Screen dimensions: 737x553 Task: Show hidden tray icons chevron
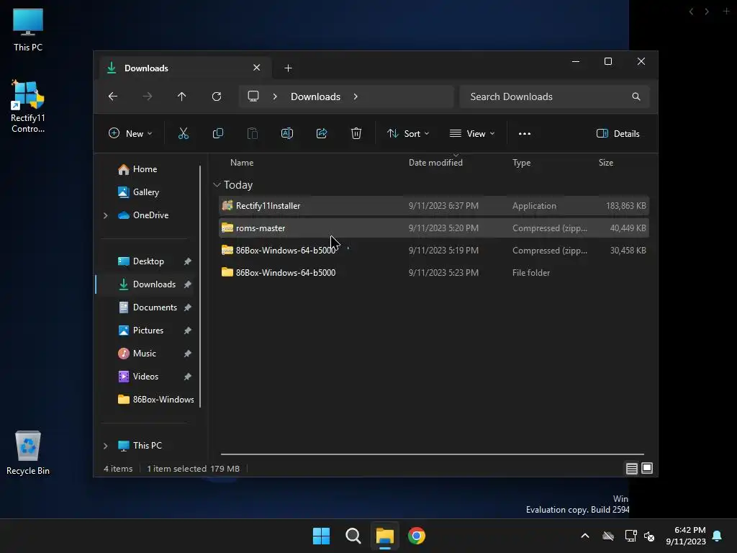pyautogui.click(x=585, y=536)
